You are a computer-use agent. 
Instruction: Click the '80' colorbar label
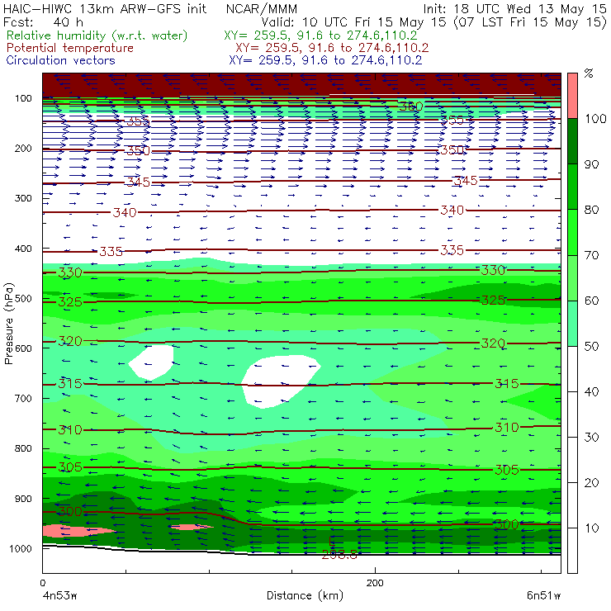tap(591, 210)
